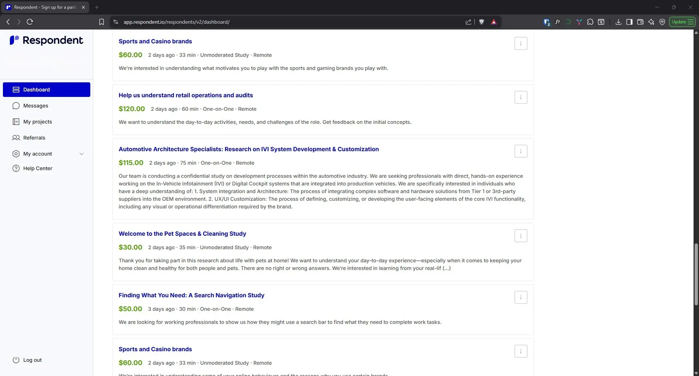The width and height of the screenshot is (699, 376).
Task: Open the browser extensions puzzle icon
Action: coord(590,22)
